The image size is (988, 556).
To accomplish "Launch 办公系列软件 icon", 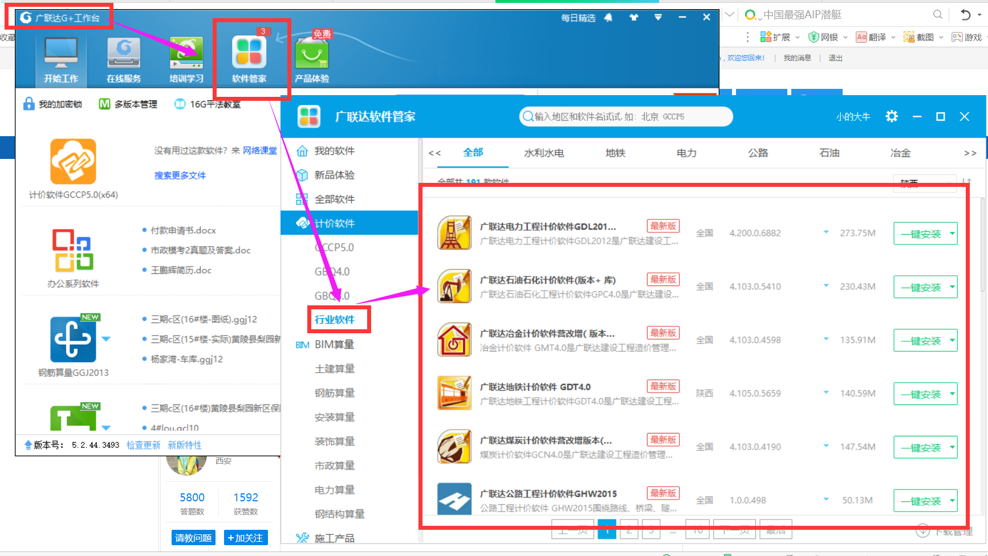I will pos(73,250).
